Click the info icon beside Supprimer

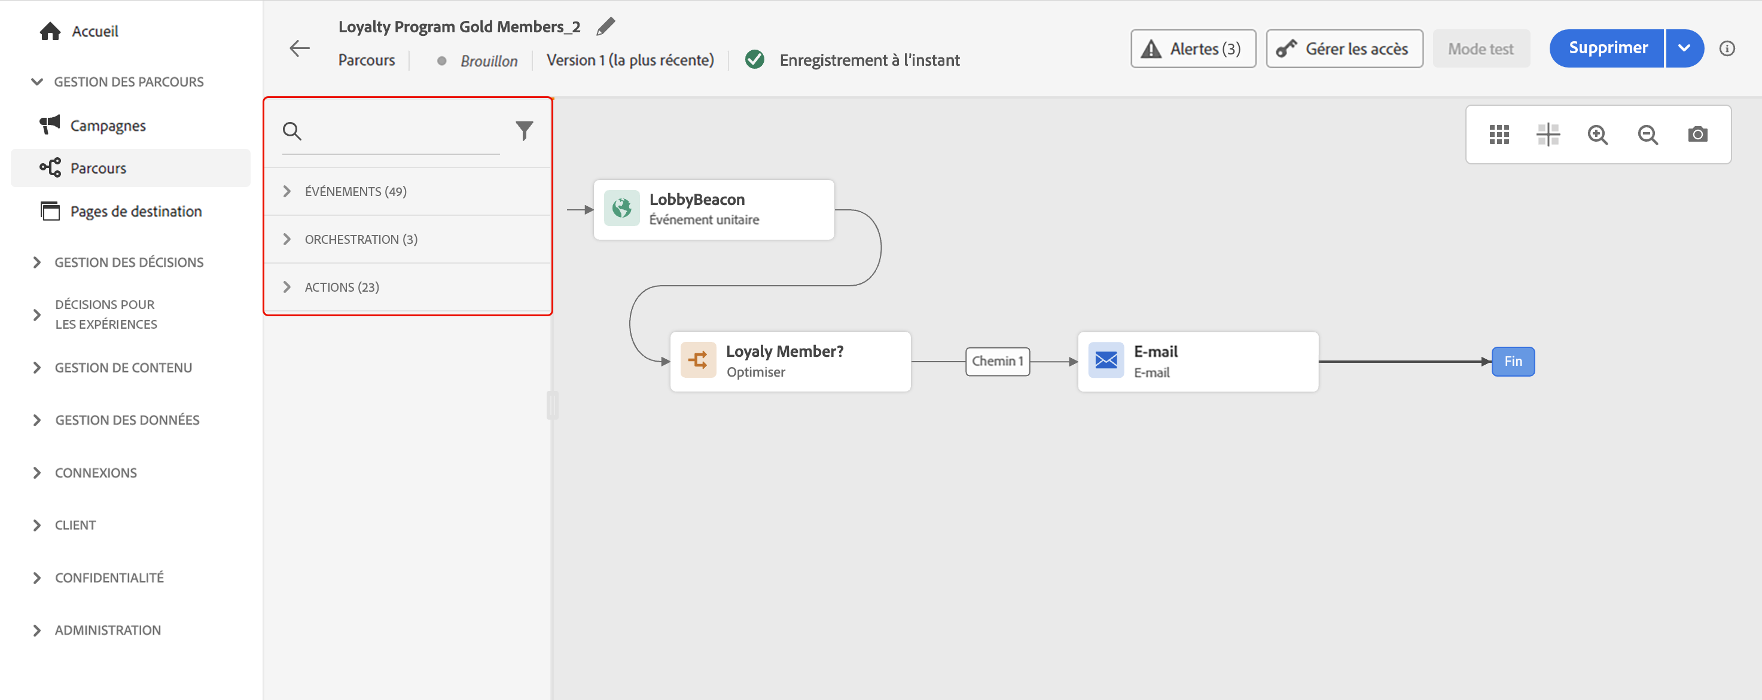(1727, 48)
